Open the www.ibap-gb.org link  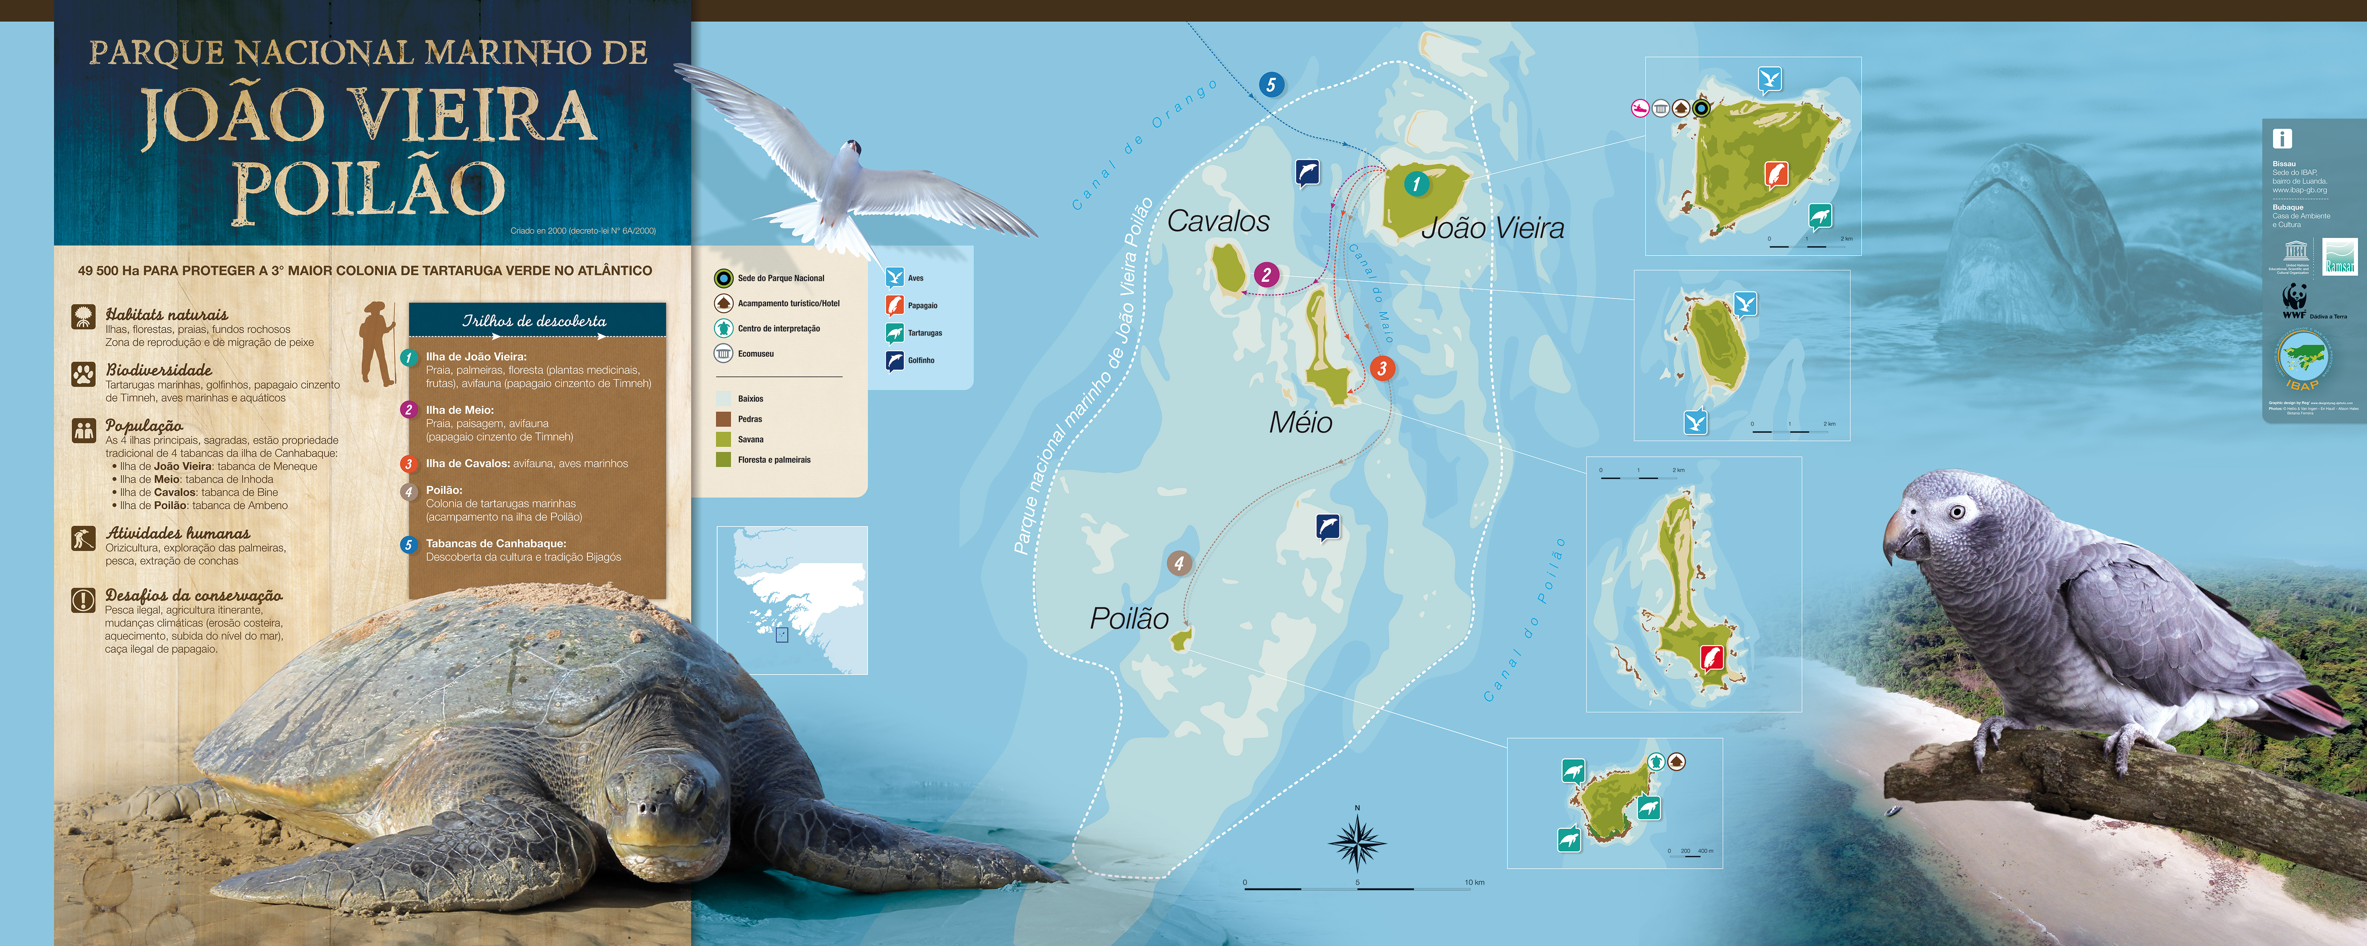[2299, 190]
